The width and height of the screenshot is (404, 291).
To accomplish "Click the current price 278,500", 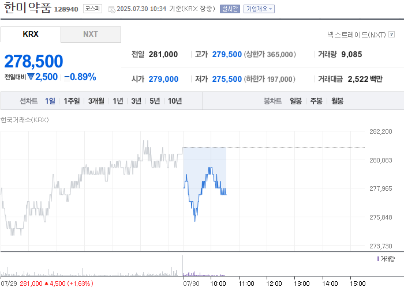I will 33,61.
